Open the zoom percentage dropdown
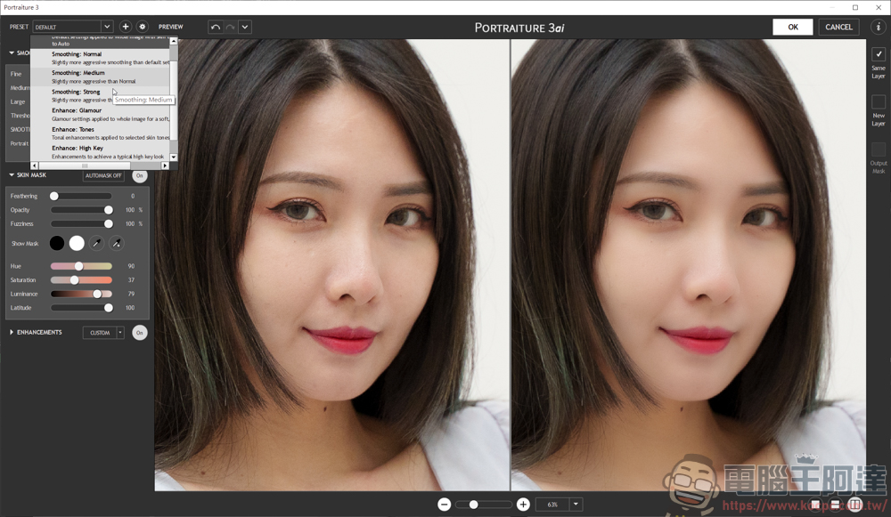This screenshot has width=891, height=517. pyautogui.click(x=576, y=505)
